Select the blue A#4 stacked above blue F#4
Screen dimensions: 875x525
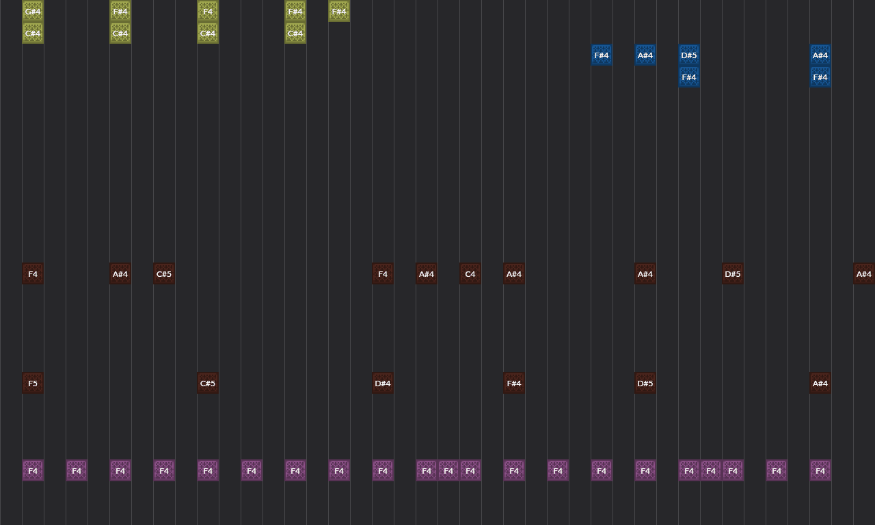pyautogui.click(x=820, y=55)
